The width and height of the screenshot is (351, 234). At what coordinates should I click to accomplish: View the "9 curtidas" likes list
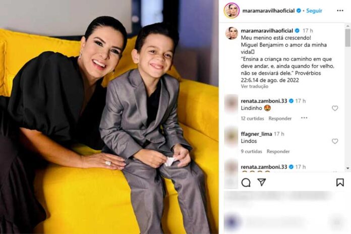tap(251, 152)
